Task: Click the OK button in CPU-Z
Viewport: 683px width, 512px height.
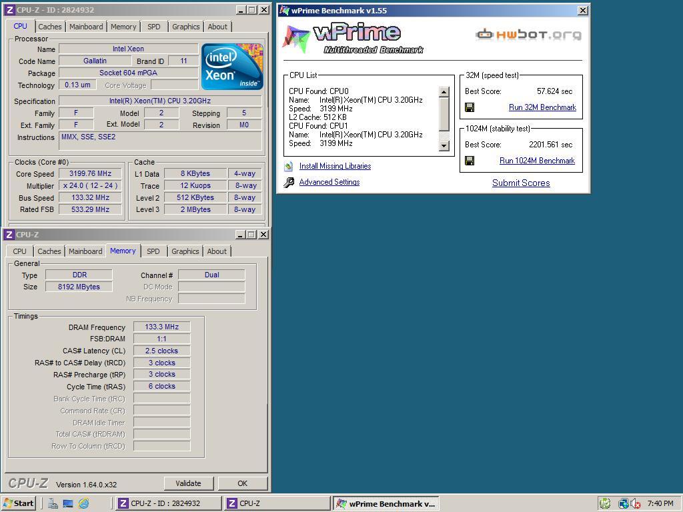Action: pos(243,483)
